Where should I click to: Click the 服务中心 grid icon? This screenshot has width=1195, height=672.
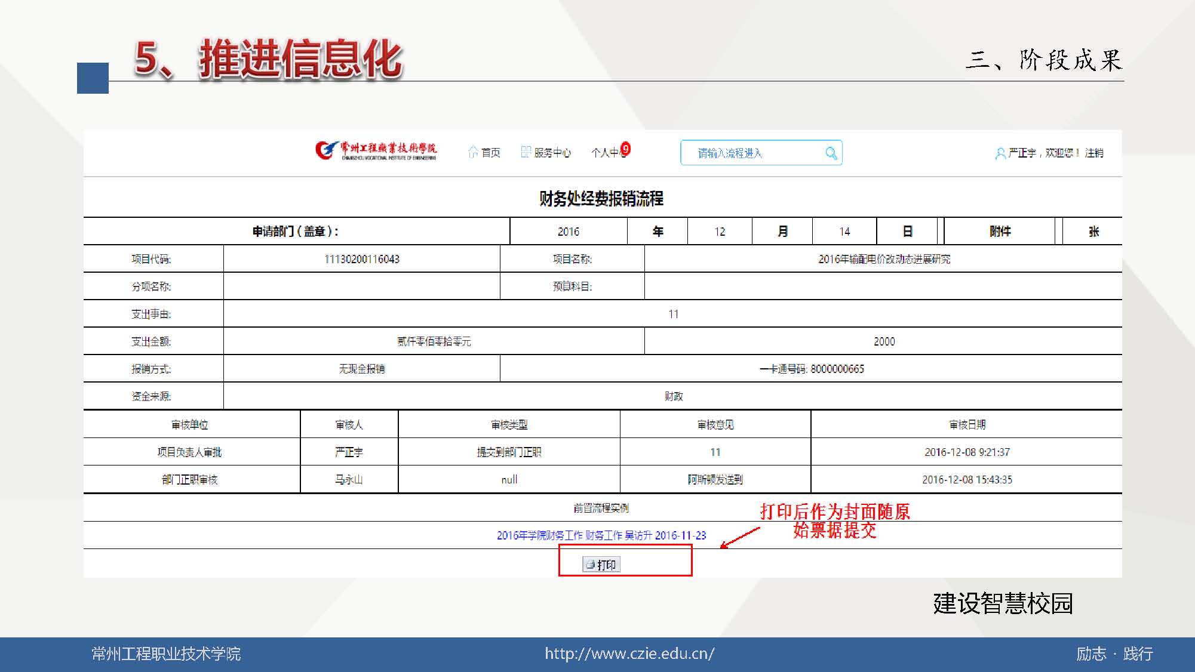[x=526, y=152]
